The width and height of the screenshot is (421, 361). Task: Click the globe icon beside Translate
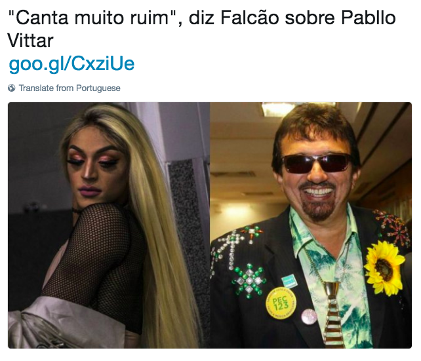coord(12,88)
